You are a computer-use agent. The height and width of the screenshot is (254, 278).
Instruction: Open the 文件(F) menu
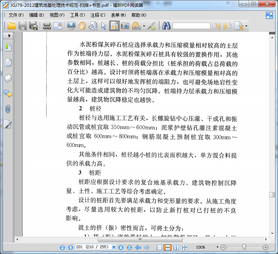pyautogui.click(x=16, y=15)
